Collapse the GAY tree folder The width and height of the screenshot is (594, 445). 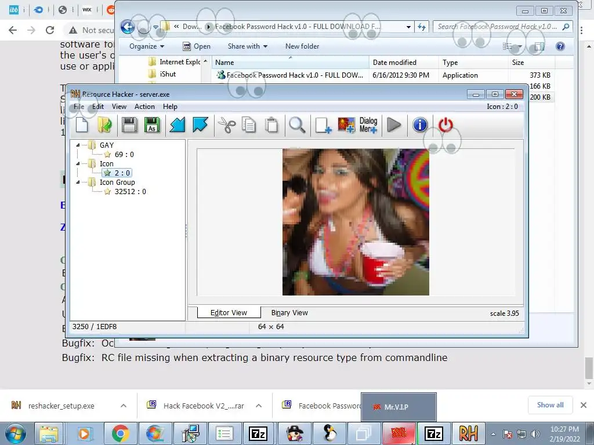tap(78, 145)
